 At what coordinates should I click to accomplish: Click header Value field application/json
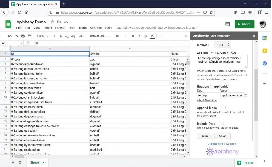pyautogui.click(x=232, y=95)
